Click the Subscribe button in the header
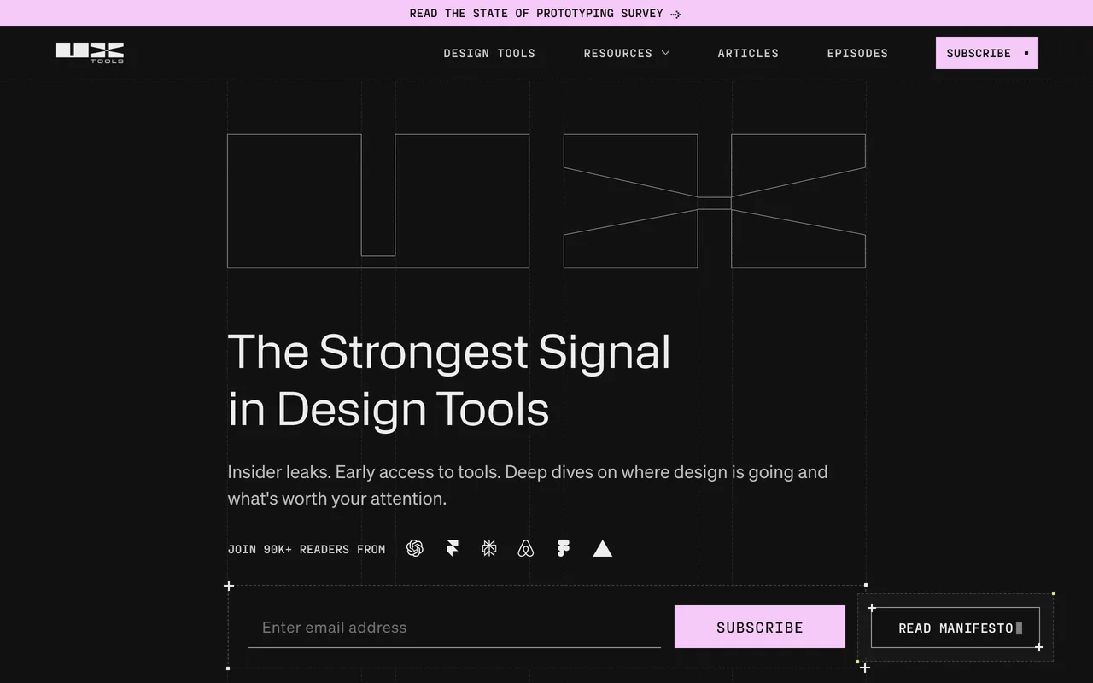Screen dimensions: 1093x683 [x=987, y=53]
